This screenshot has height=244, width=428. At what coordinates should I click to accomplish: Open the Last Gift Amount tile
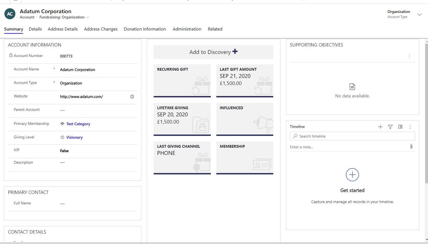click(245, 81)
